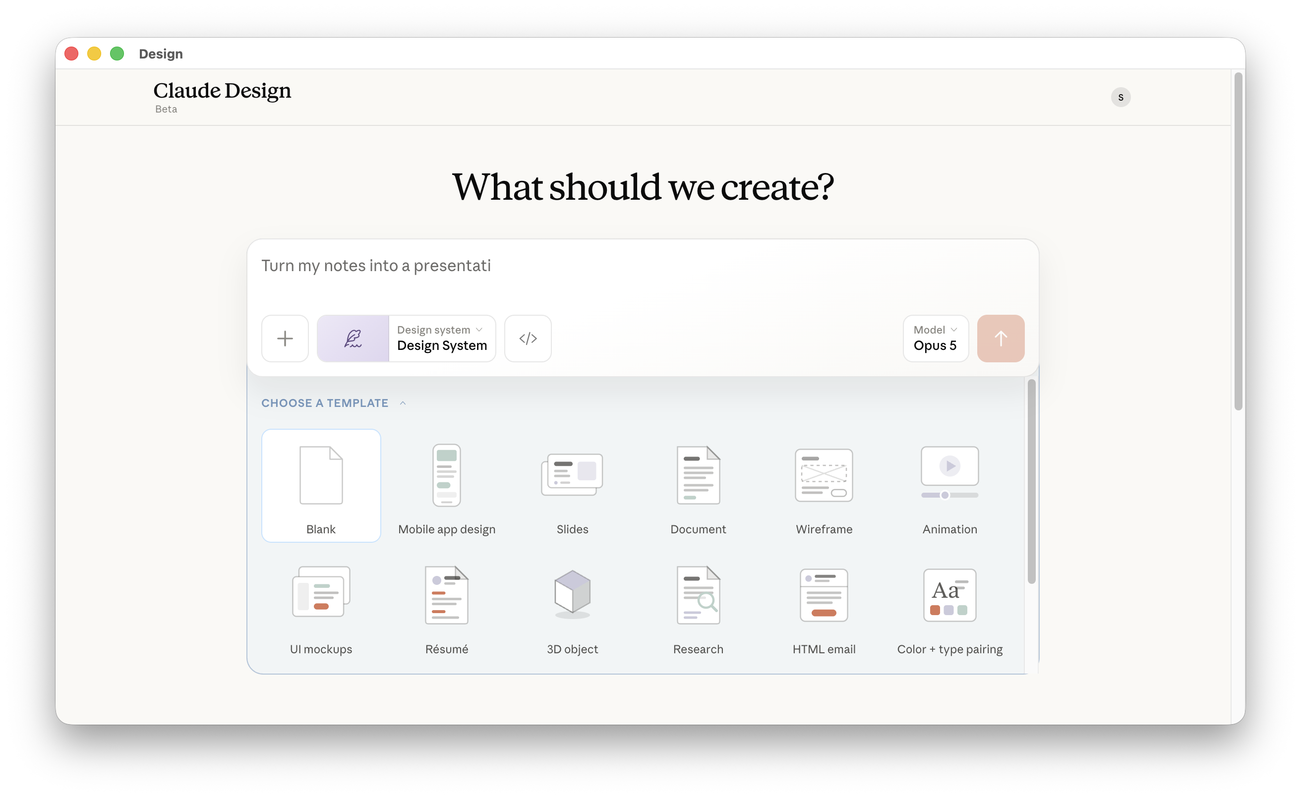Click the red close window button

coord(71,54)
